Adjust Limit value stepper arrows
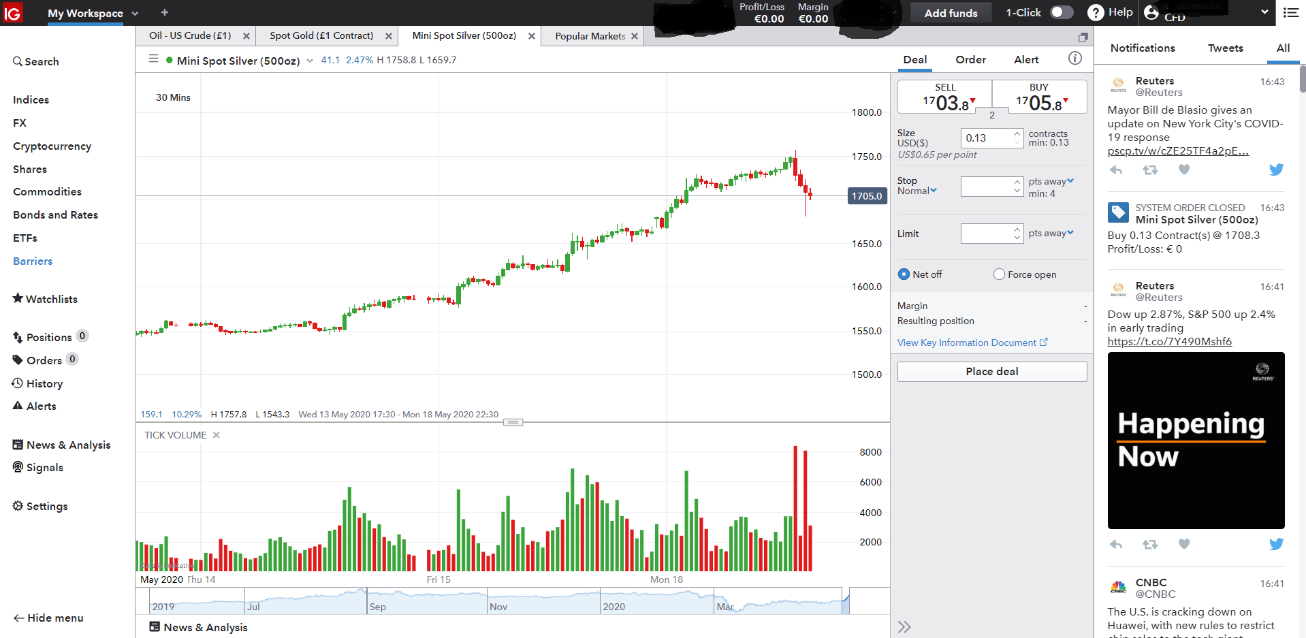The height and width of the screenshot is (638, 1306). [x=1017, y=234]
